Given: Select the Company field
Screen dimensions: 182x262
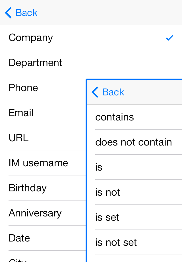Looking at the screenshot, I should [x=31, y=38].
